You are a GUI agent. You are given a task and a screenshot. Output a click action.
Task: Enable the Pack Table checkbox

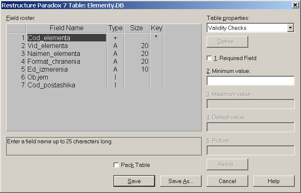pyautogui.click(x=116, y=165)
